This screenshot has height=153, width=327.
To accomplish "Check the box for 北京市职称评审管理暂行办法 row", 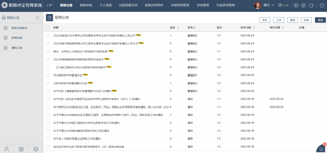I will pos(48,83).
